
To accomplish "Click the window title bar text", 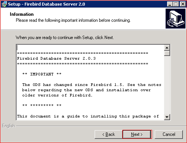I will 47,4.
